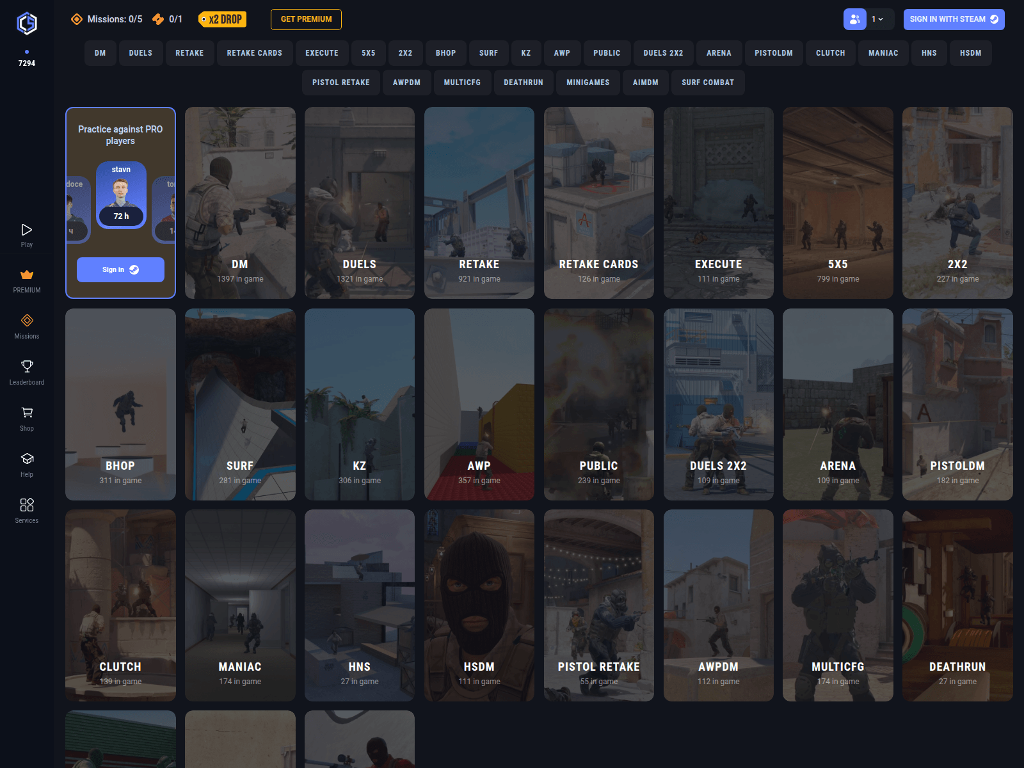
Task: Open the PISTOL RETAKE game card
Action: (598, 605)
